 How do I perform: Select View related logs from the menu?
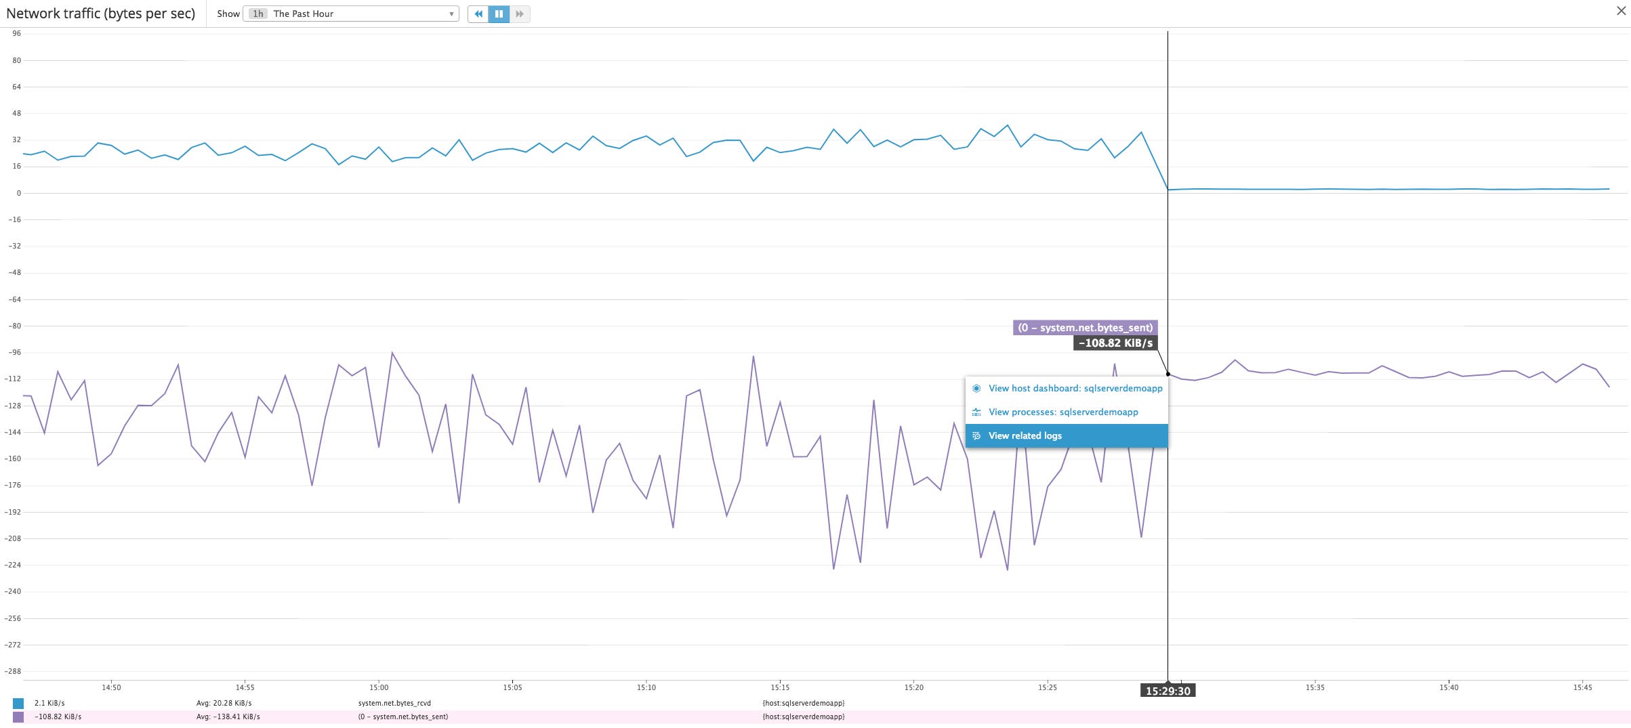(x=1025, y=435)
